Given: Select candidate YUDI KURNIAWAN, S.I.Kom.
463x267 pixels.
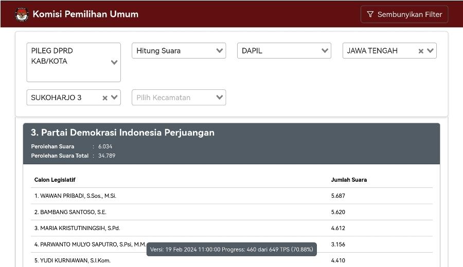Looking at the screenshot, I should tap(73, 260).
